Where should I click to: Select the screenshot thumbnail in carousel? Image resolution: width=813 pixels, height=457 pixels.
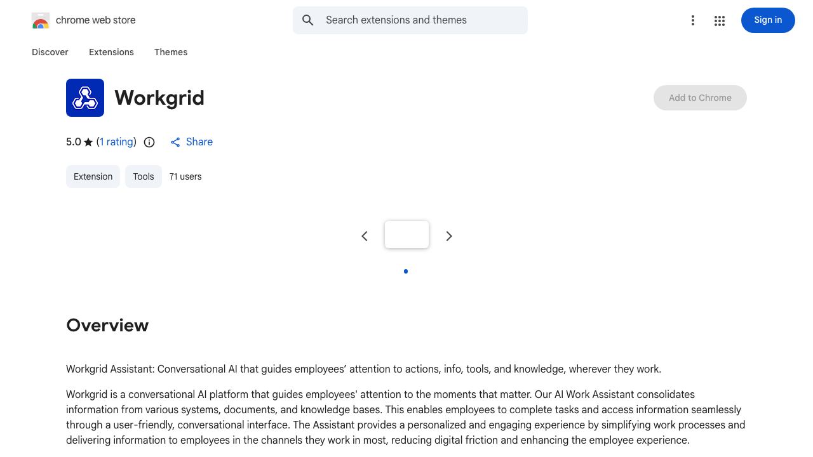point(407,234)
